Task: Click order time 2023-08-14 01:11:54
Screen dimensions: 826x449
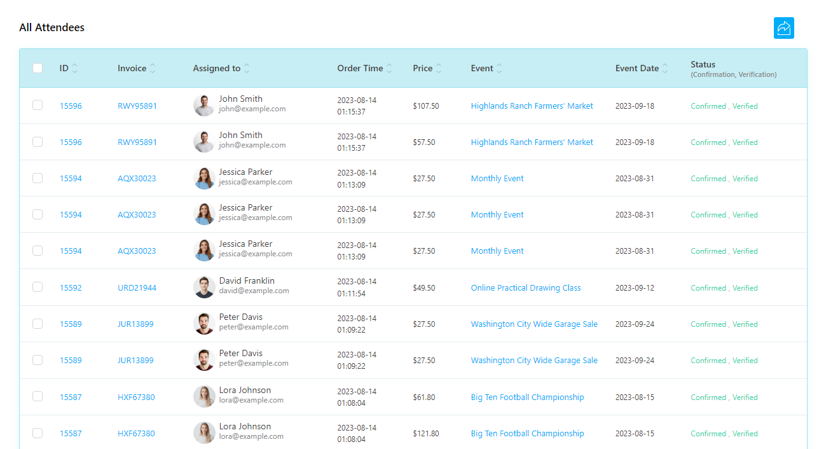Action: (357, 287)
